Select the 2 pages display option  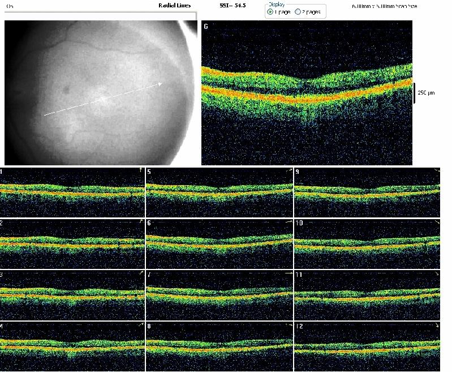click(x=298, y=12)
